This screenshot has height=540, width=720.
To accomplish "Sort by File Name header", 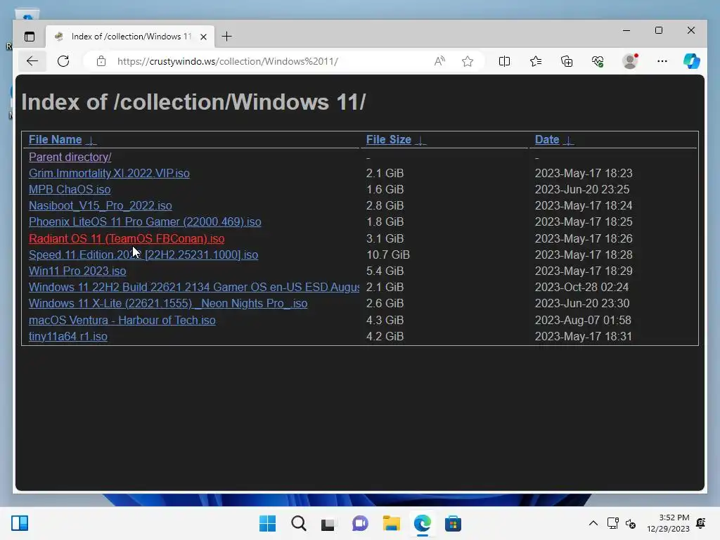I will [55, 140].
